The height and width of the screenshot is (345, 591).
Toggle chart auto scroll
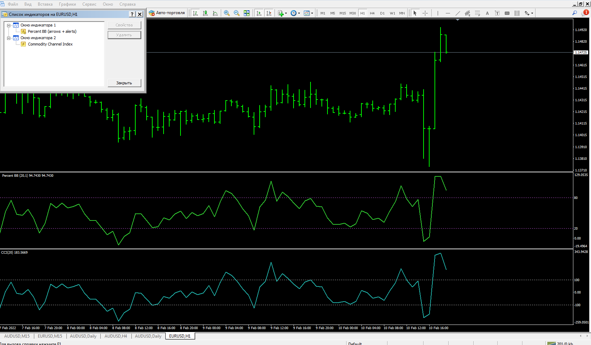[x=259, y=13]
